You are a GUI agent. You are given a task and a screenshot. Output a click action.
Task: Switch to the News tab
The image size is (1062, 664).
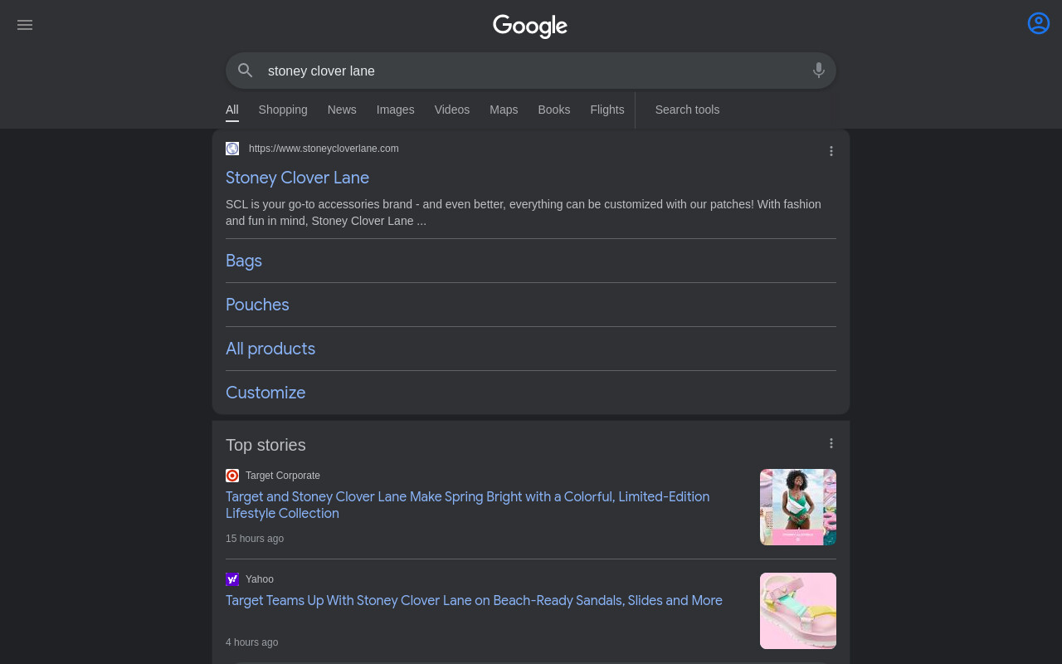pyautogui.click(x=342, y=110)
